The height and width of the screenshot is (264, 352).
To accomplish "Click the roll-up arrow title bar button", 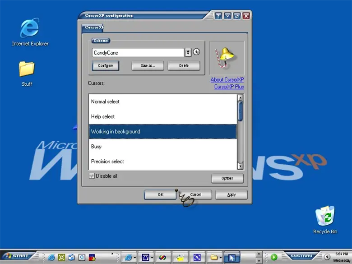I will (x=227, y=16).
